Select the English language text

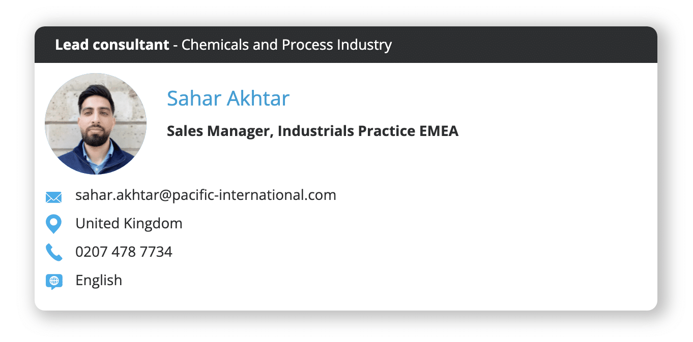click(99, 280)
